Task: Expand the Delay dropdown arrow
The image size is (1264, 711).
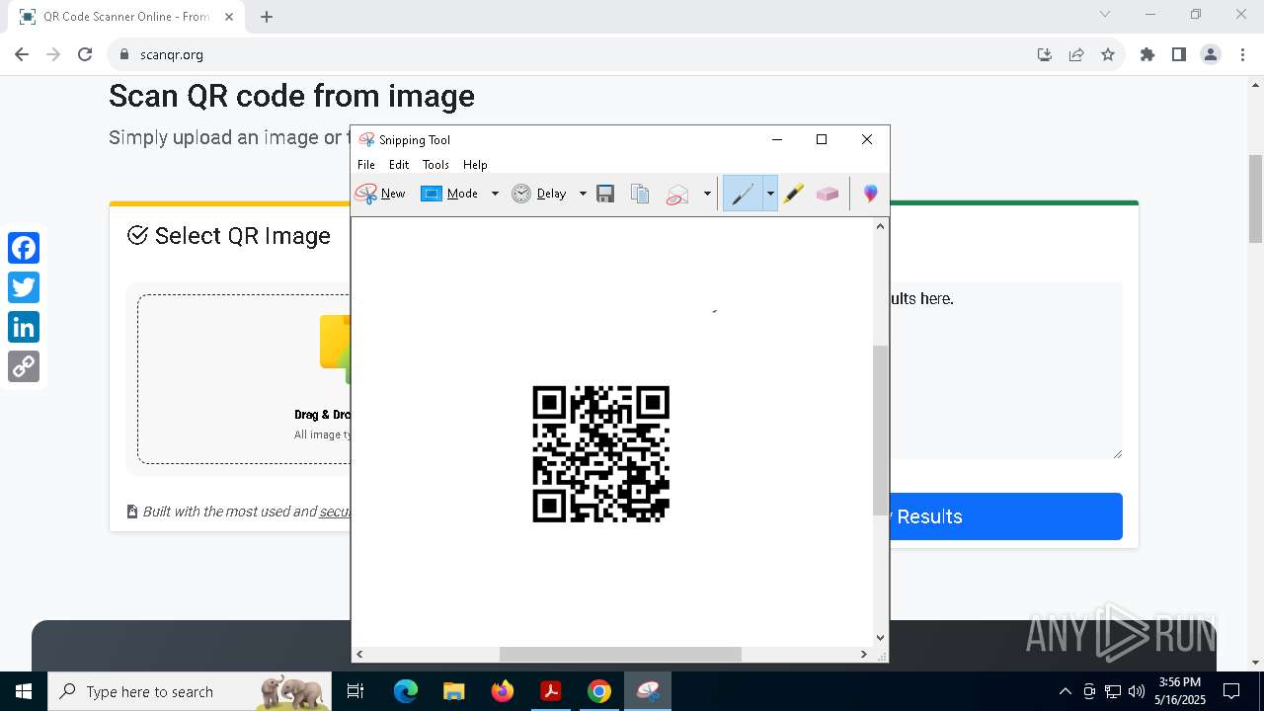Action: coord(583,194)
